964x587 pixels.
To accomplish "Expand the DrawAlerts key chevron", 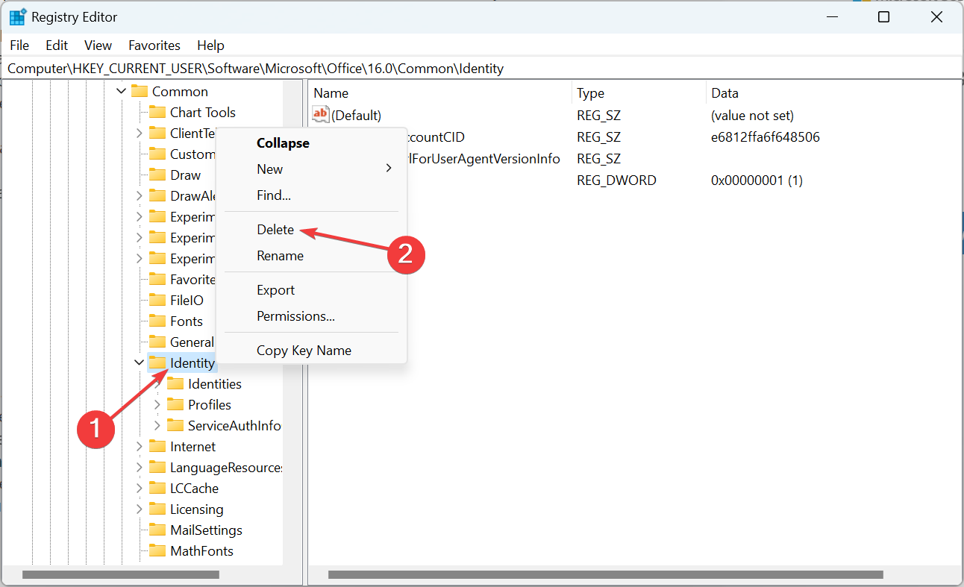I will (x=139, y=195).
